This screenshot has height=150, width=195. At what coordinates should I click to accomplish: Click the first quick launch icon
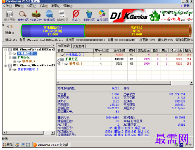coord(17,145)
